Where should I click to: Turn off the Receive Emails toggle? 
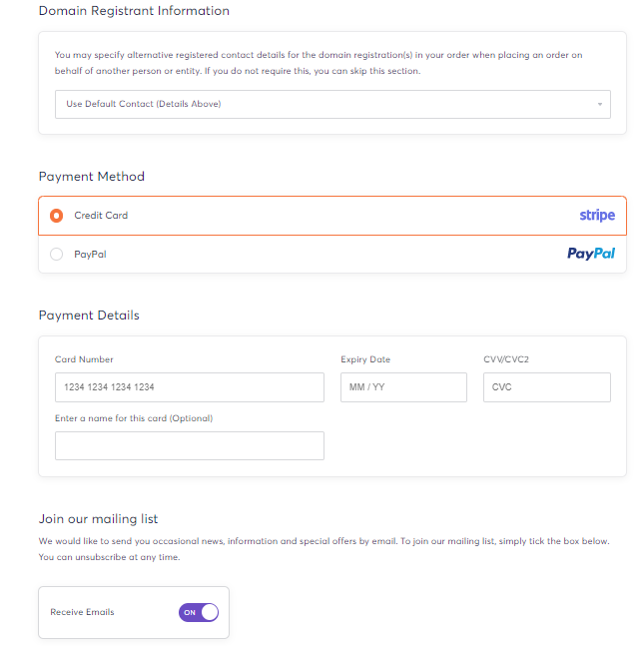point(199,612)
